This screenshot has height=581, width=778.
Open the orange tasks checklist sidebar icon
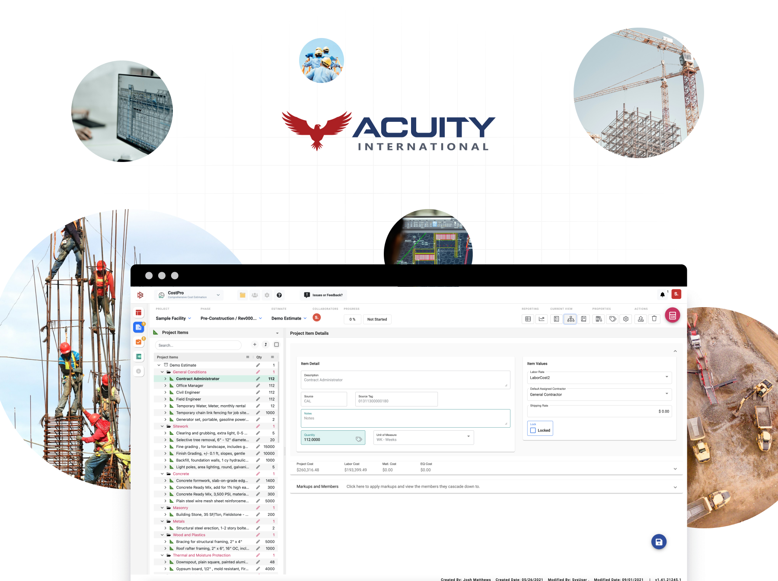(138, 342)
